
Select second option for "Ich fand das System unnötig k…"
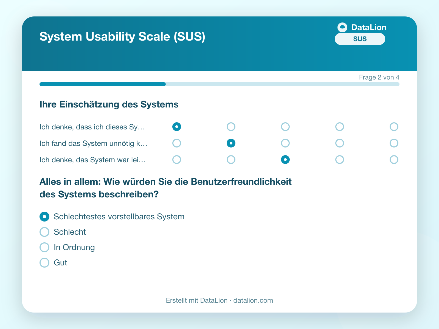point(231,143)
